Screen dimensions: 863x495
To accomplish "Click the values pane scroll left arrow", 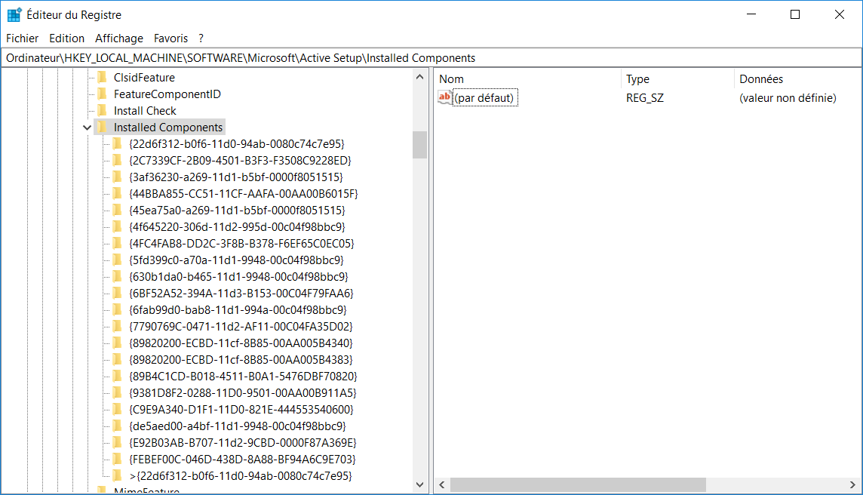I will 442,484.
